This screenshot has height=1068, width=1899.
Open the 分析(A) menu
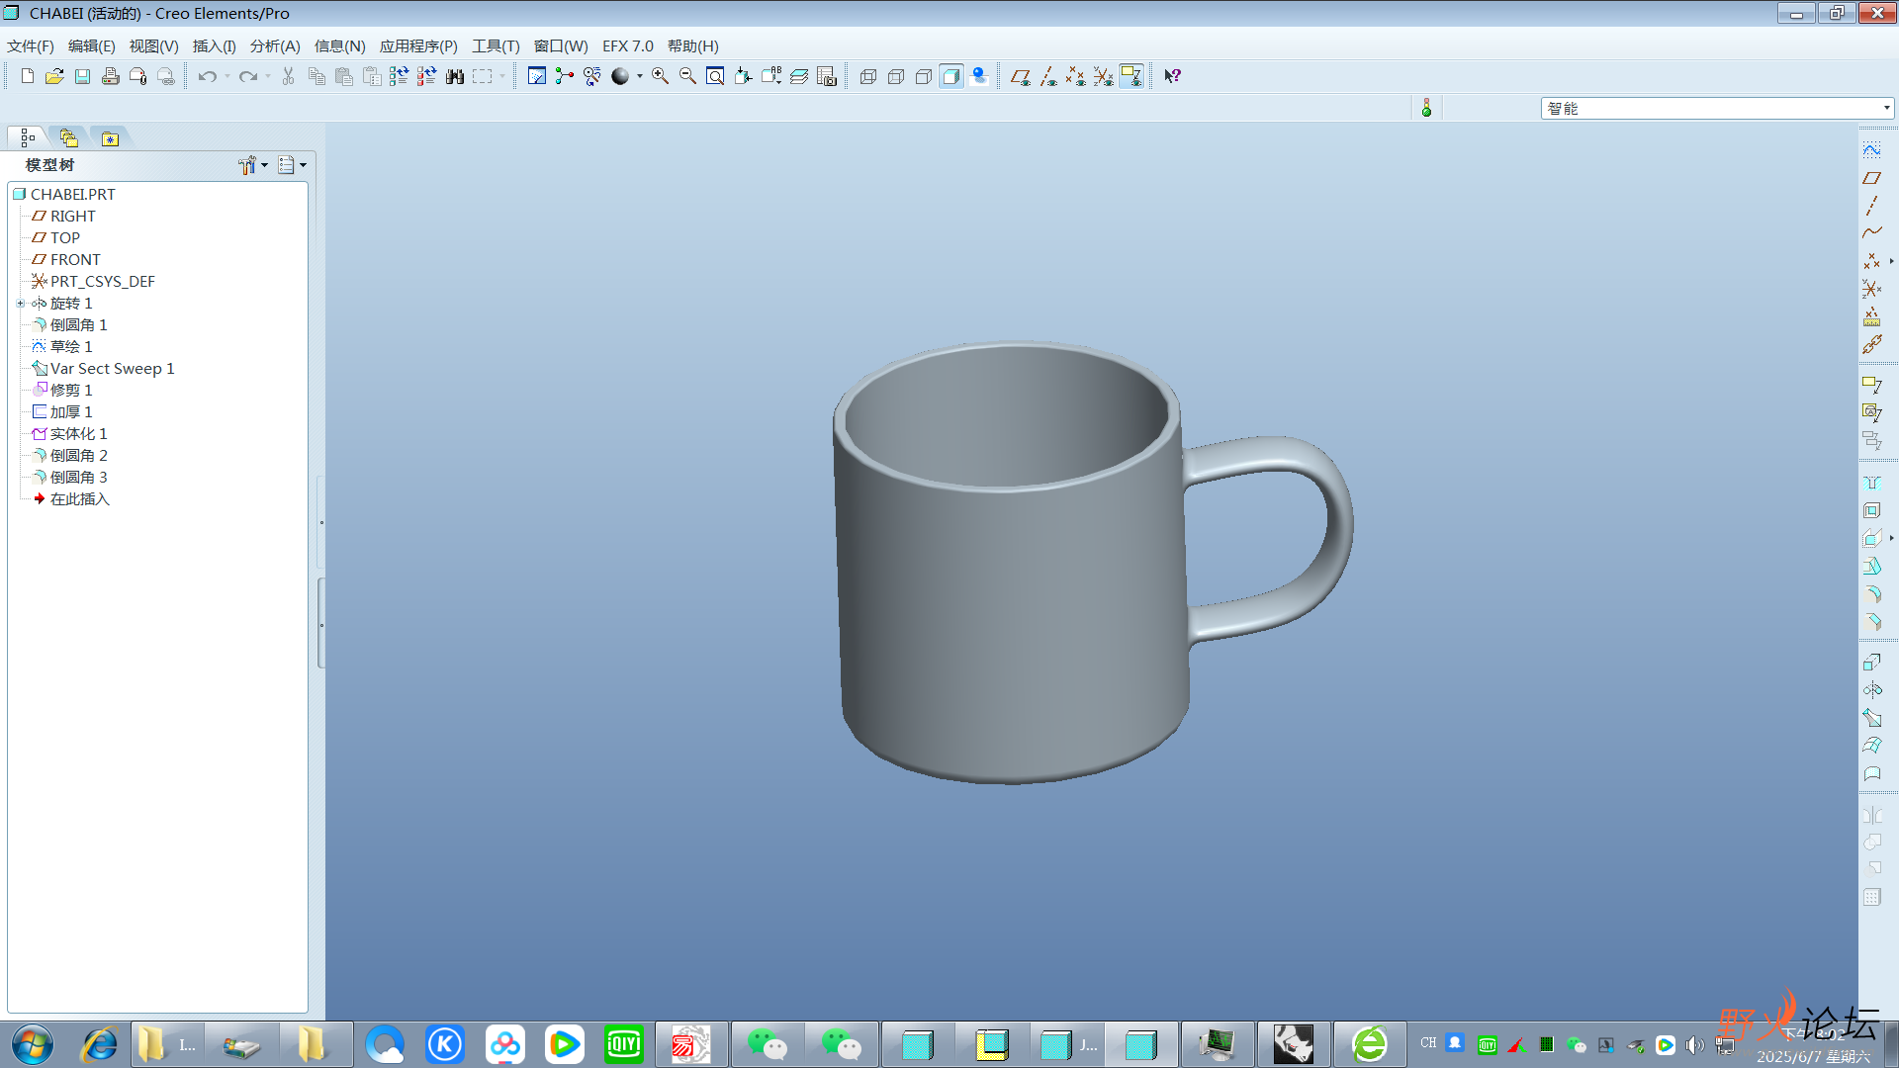(275, 46)
